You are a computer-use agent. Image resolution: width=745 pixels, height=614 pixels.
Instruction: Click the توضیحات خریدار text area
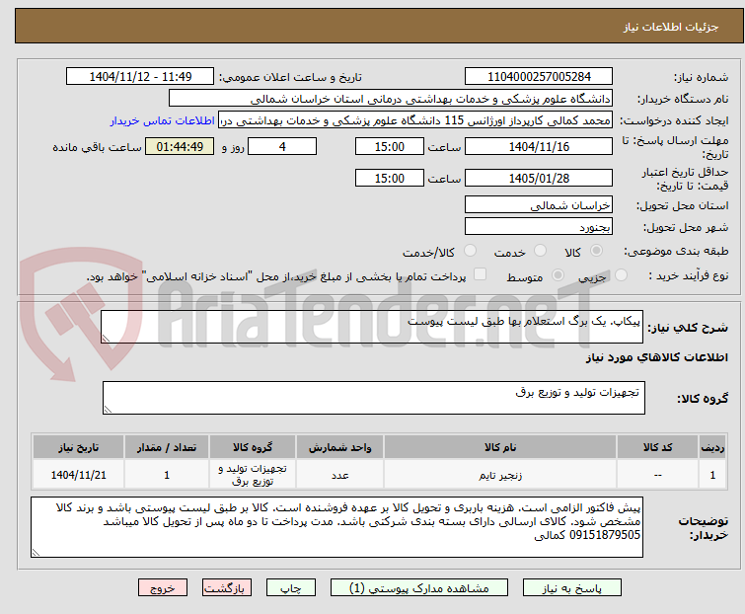336,527
